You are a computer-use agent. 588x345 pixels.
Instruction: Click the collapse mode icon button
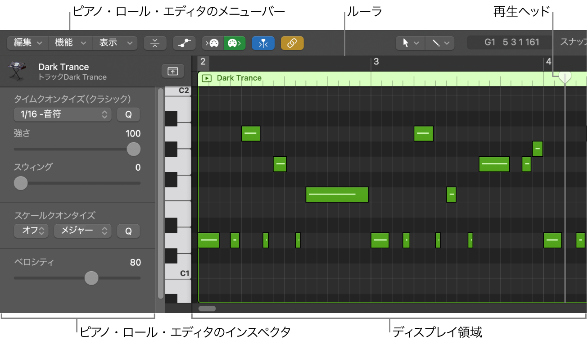(155, 43)
